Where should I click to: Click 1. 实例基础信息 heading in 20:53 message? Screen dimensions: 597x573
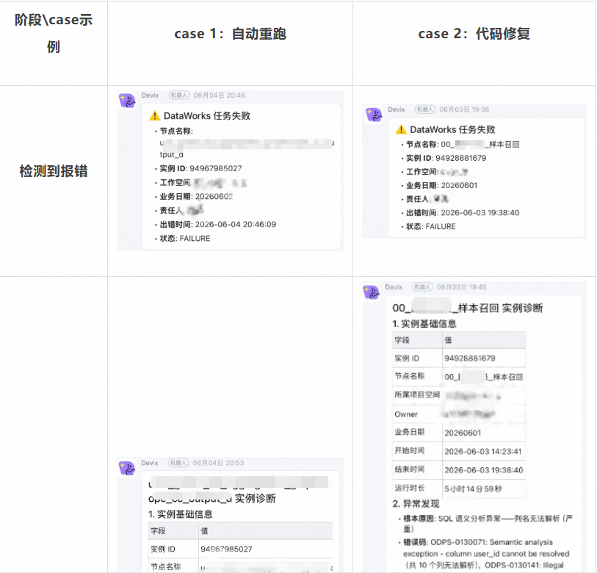(180, 514)
